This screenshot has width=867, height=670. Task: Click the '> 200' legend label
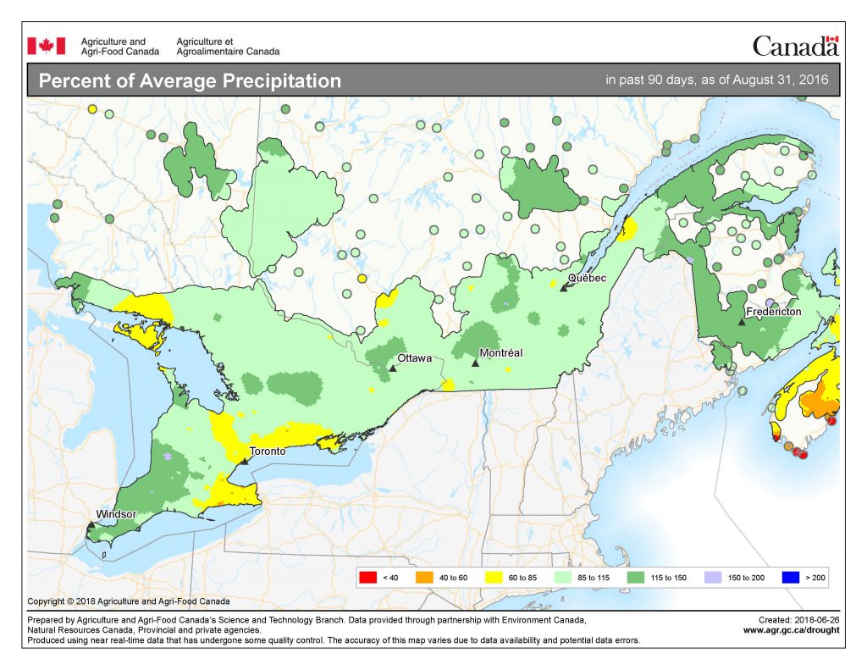[x=815, y=578]
